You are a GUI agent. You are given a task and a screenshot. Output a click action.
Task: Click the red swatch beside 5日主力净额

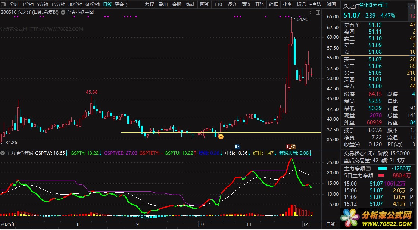click(381, 175)
